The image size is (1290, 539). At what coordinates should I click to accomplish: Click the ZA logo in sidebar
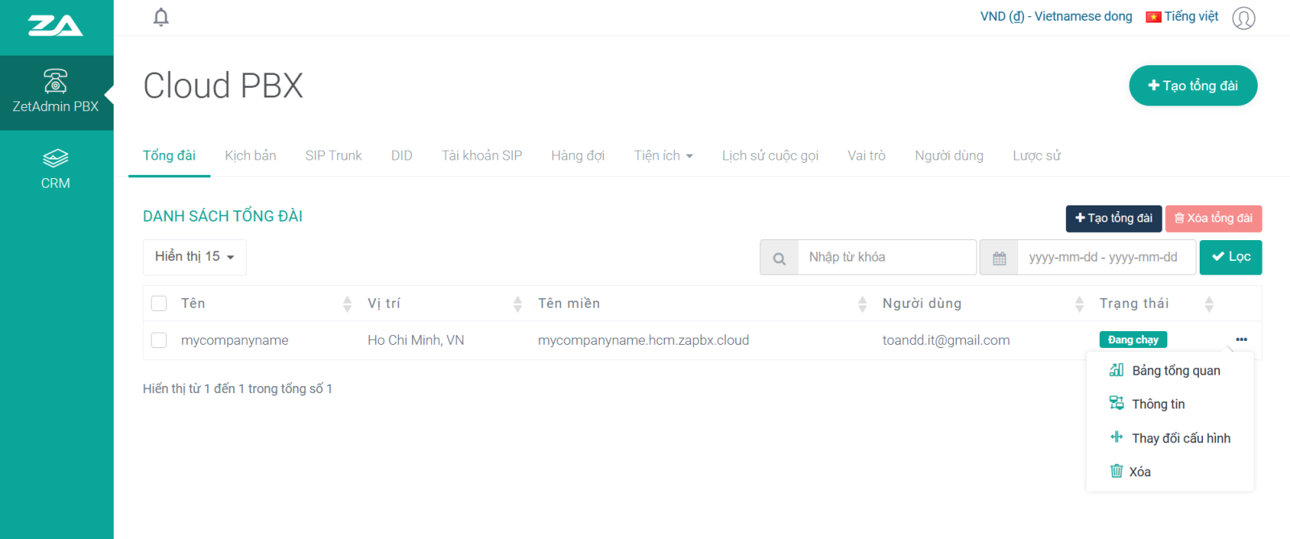pos(56,26)
